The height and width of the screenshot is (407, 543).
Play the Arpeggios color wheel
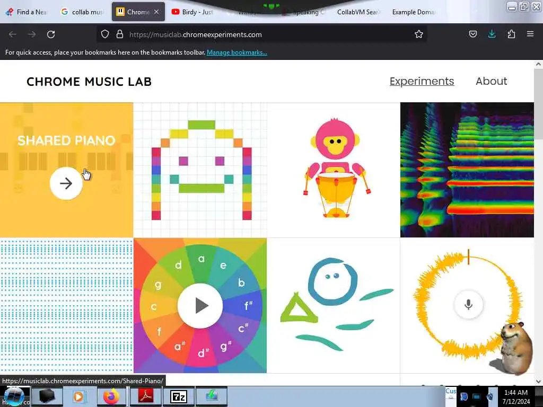200,306
